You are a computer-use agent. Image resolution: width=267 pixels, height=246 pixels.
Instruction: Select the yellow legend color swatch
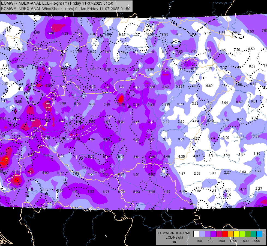236,234
